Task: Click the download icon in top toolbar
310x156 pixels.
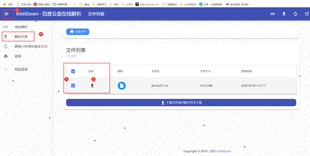Action: pos(284,14)
